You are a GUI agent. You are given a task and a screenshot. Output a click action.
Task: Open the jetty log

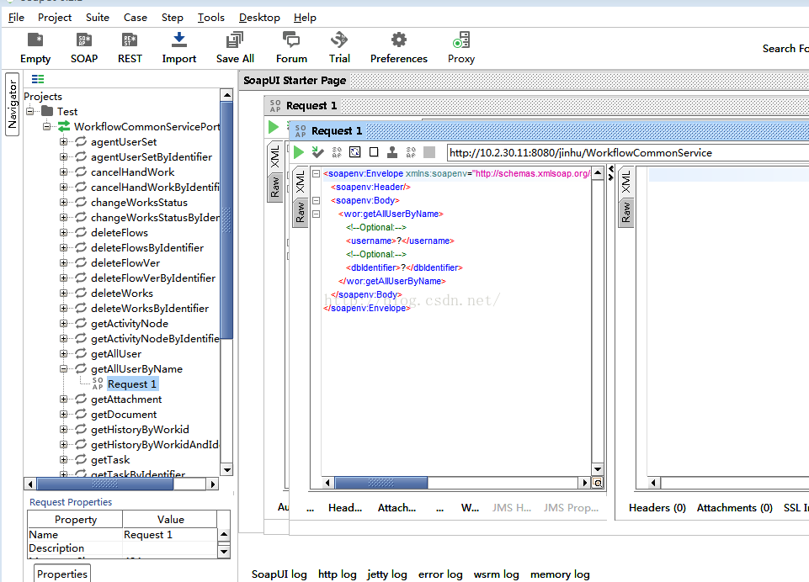(387, 574)
